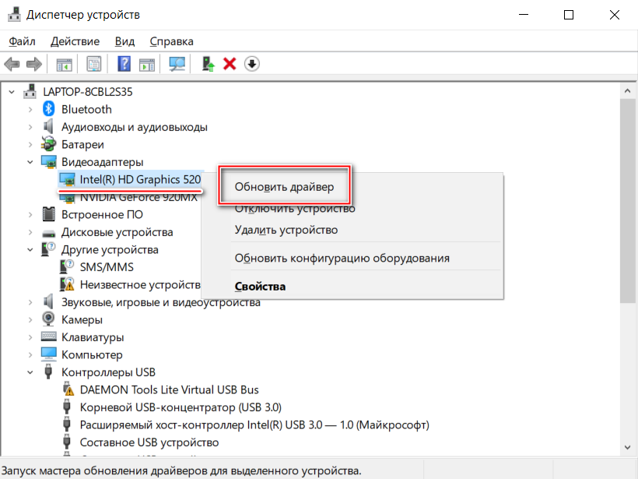638x479 pixels.
Task: Expand the Встроенное ПО category
Action: (30, 215)
